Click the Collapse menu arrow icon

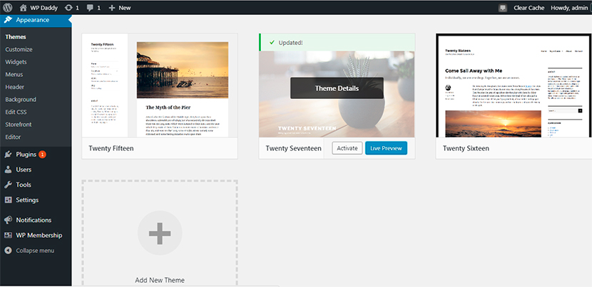[8, 251]
